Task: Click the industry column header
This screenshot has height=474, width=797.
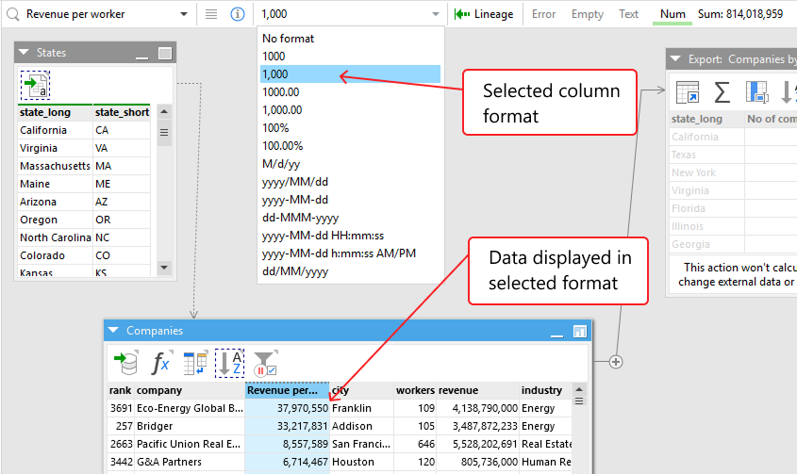Action: click(546, 390)
